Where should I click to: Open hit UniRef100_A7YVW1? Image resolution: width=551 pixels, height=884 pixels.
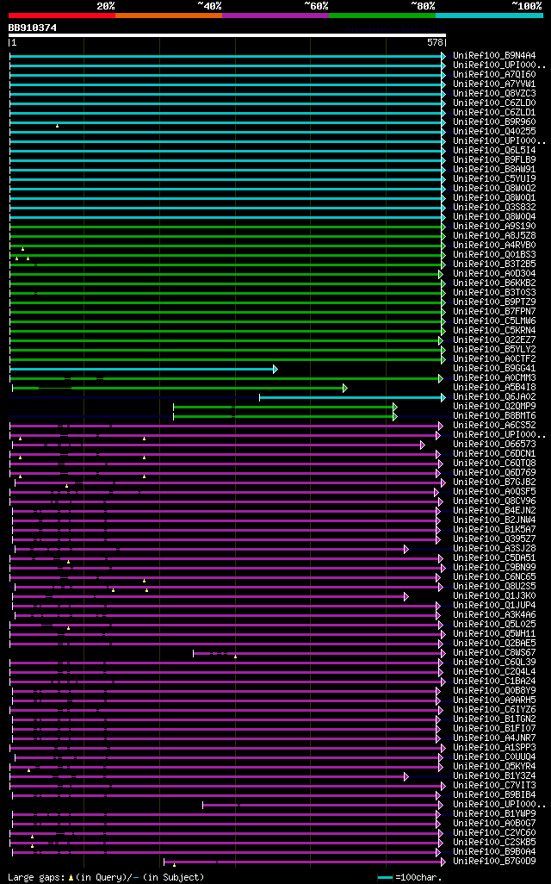point(495,84)
